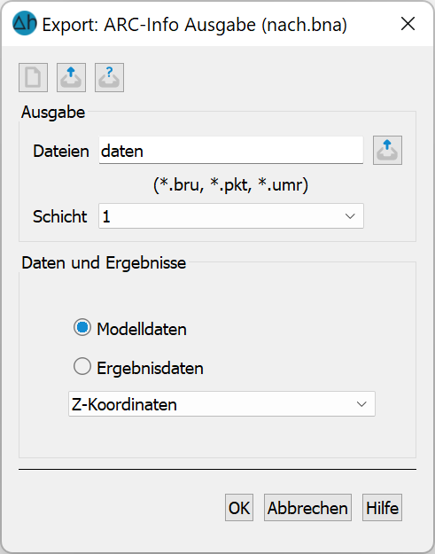Click the chevron arrow of Schicht dropdown
Viewport: 435px width, 554px height.
pyautogui.click(x=350, y=216)
